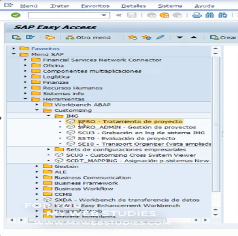This screenshot has width=238, height=236.
Task: Click the Add to Favorites star icon
Action: click(x=132, y=37)
